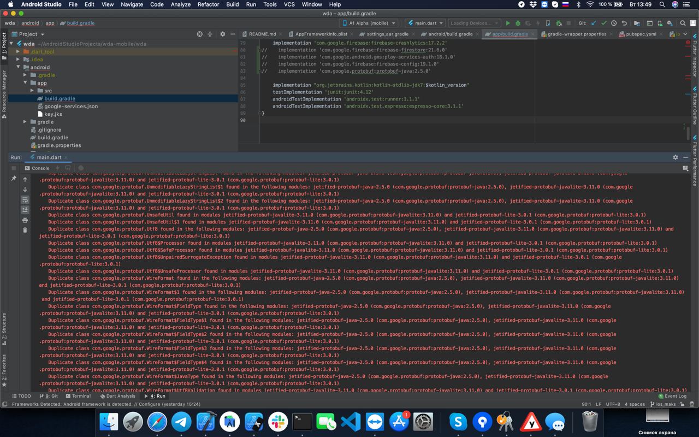Hide the Run panel with minus icon
The image size is (699, 437).
pyautogui.click(x=686, y=157)
